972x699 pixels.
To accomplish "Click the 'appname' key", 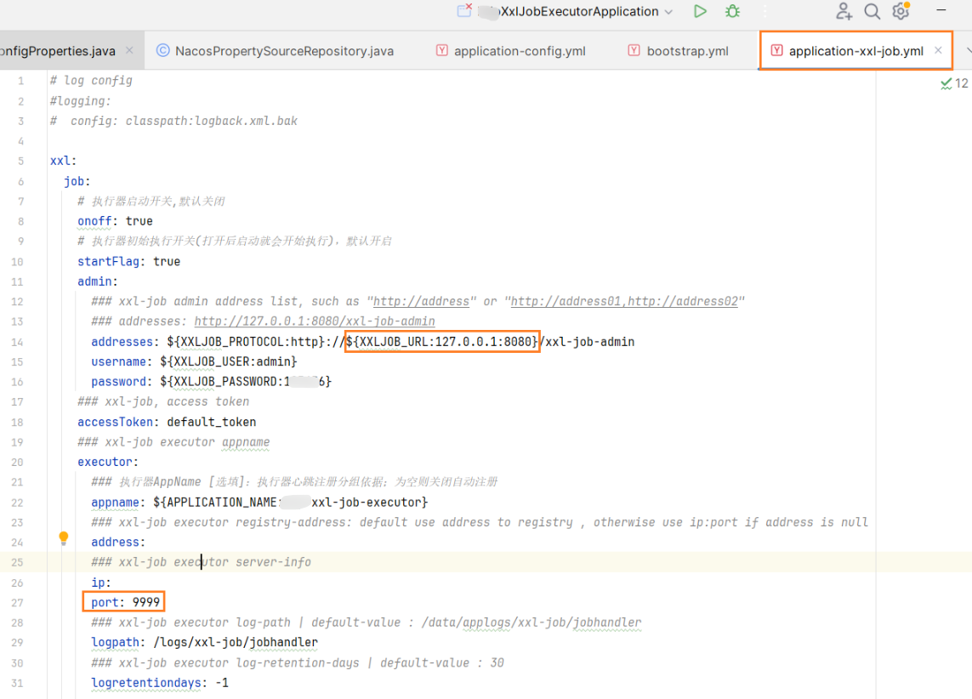I will [x=115, y=502].
